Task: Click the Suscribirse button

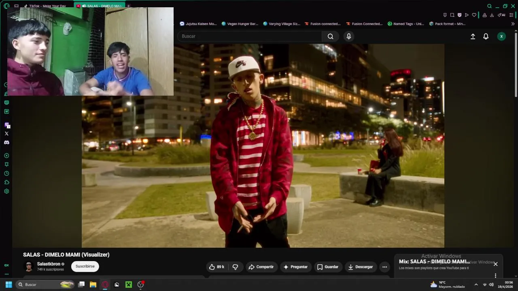Action: [85, 266]
